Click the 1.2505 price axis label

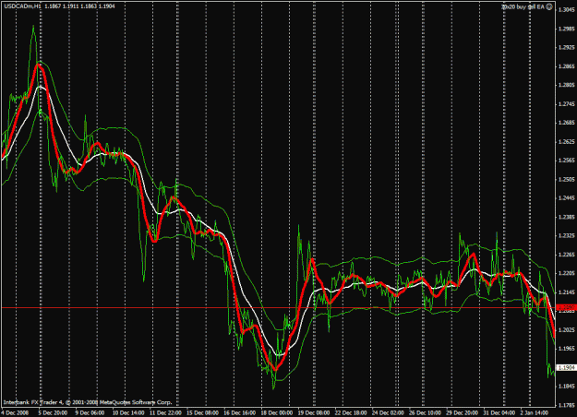pos(567,179)
